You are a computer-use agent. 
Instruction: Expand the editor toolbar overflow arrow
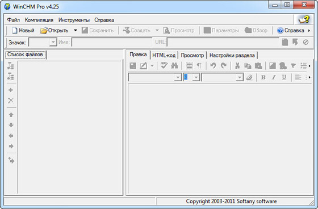coord(309,66)
